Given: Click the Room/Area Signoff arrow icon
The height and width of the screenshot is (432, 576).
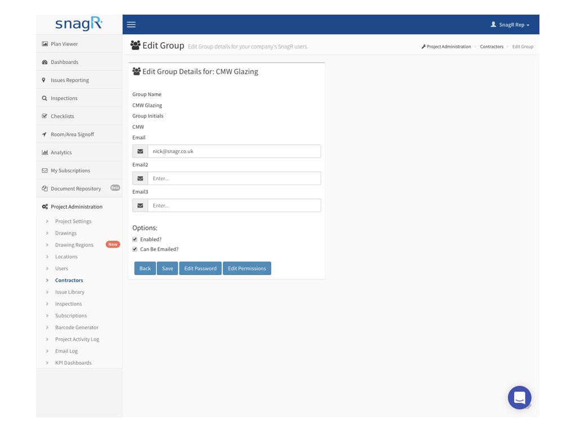Looking at the screenshot, I should [x=44, y=134].
